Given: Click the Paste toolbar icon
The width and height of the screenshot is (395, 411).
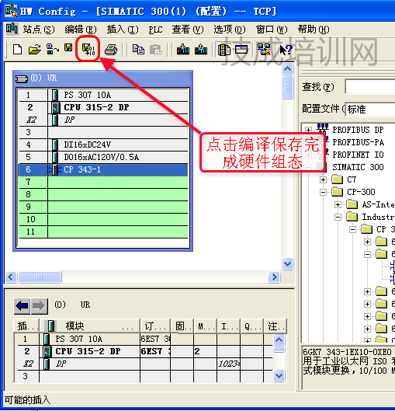Looking at the screenshot, I should pyautogui.click(x=156, y=50).
